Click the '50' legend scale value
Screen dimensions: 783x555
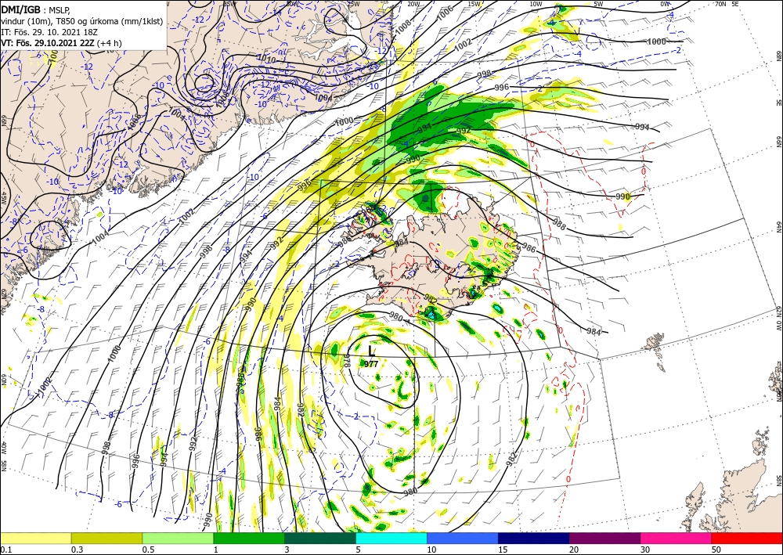pos(716,550)
